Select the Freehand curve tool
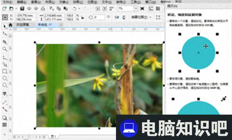The height and width of the screenshot is (140, 232). pos(5,58)
